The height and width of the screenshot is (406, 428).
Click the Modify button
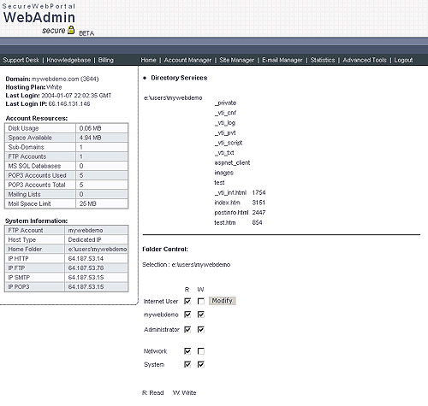(x=223, y=301)
